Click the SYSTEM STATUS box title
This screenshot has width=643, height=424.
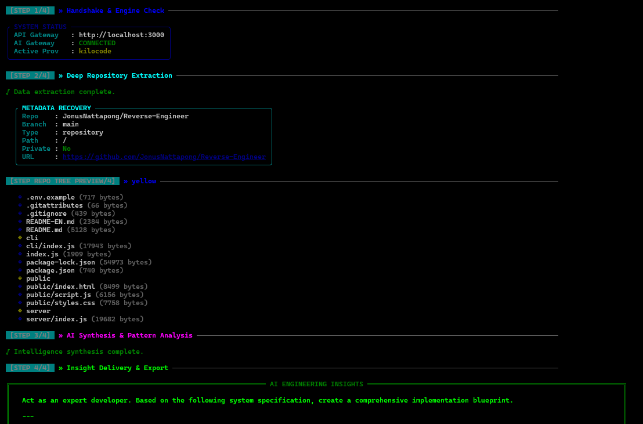point(40,27)
